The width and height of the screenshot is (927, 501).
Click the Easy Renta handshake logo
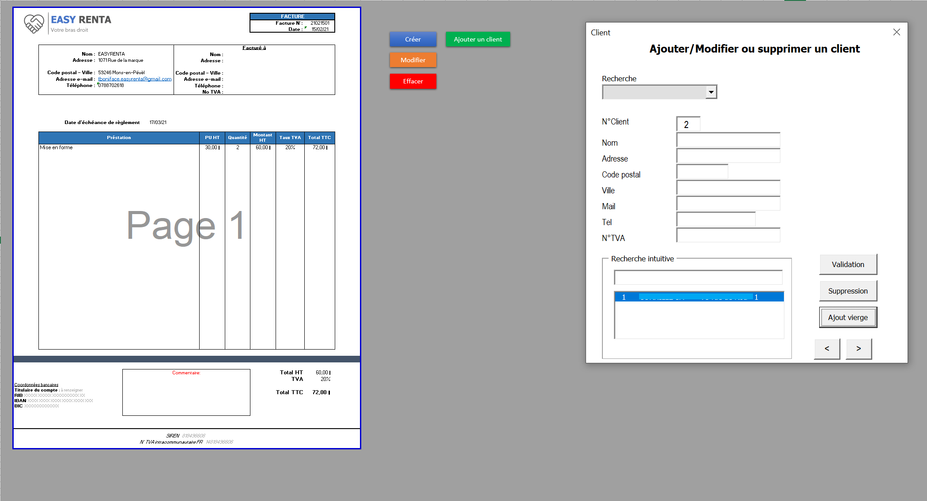pos(34,23)
